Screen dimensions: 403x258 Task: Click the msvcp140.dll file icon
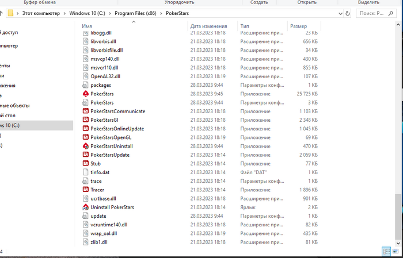tap(86, 59)
